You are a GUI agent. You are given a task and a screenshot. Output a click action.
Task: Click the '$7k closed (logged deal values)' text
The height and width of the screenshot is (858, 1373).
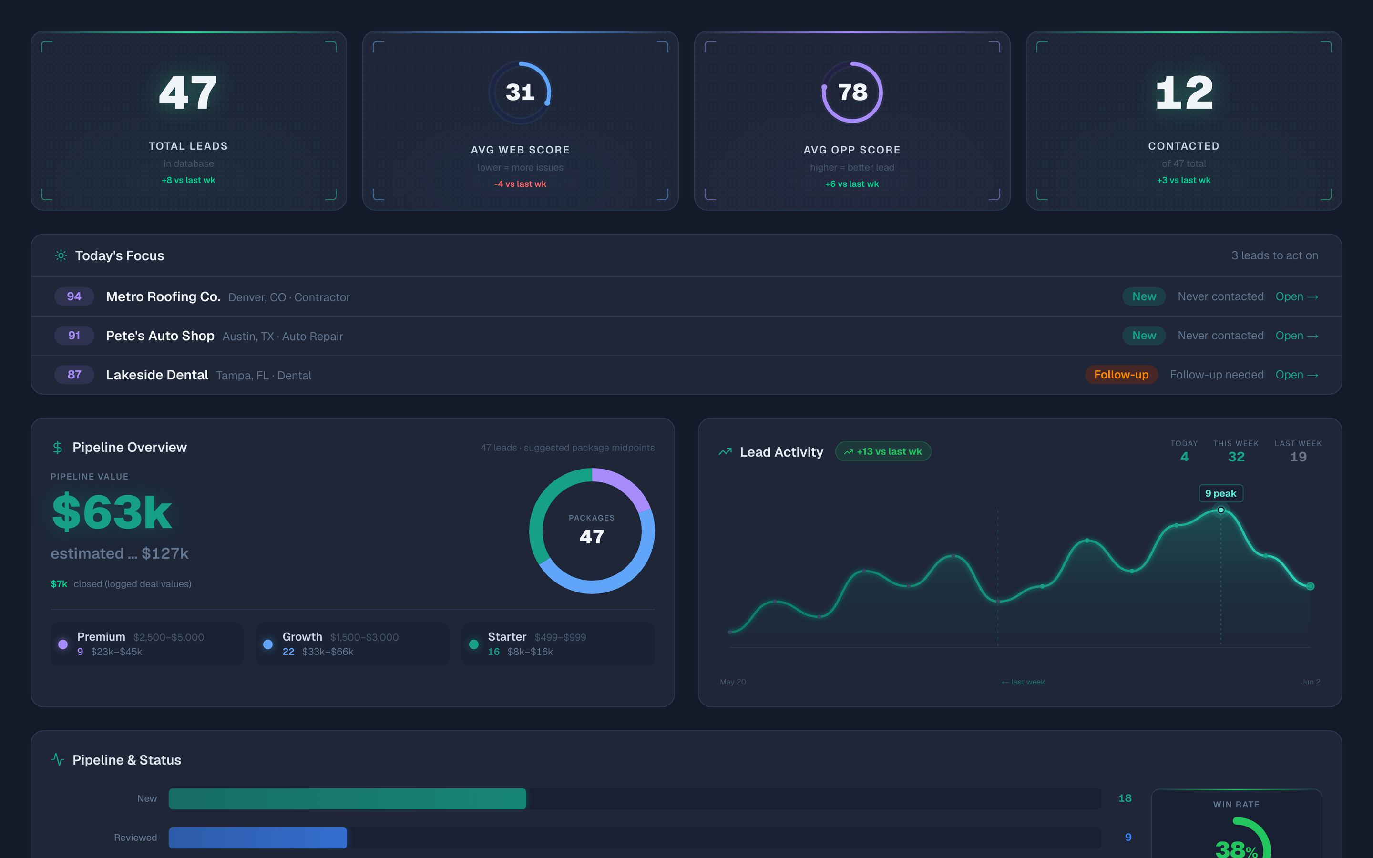click(121, 584)
